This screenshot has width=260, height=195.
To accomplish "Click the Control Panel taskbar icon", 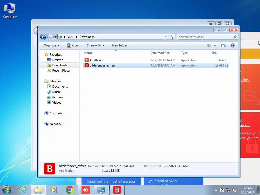I will [x=101, y=190].
